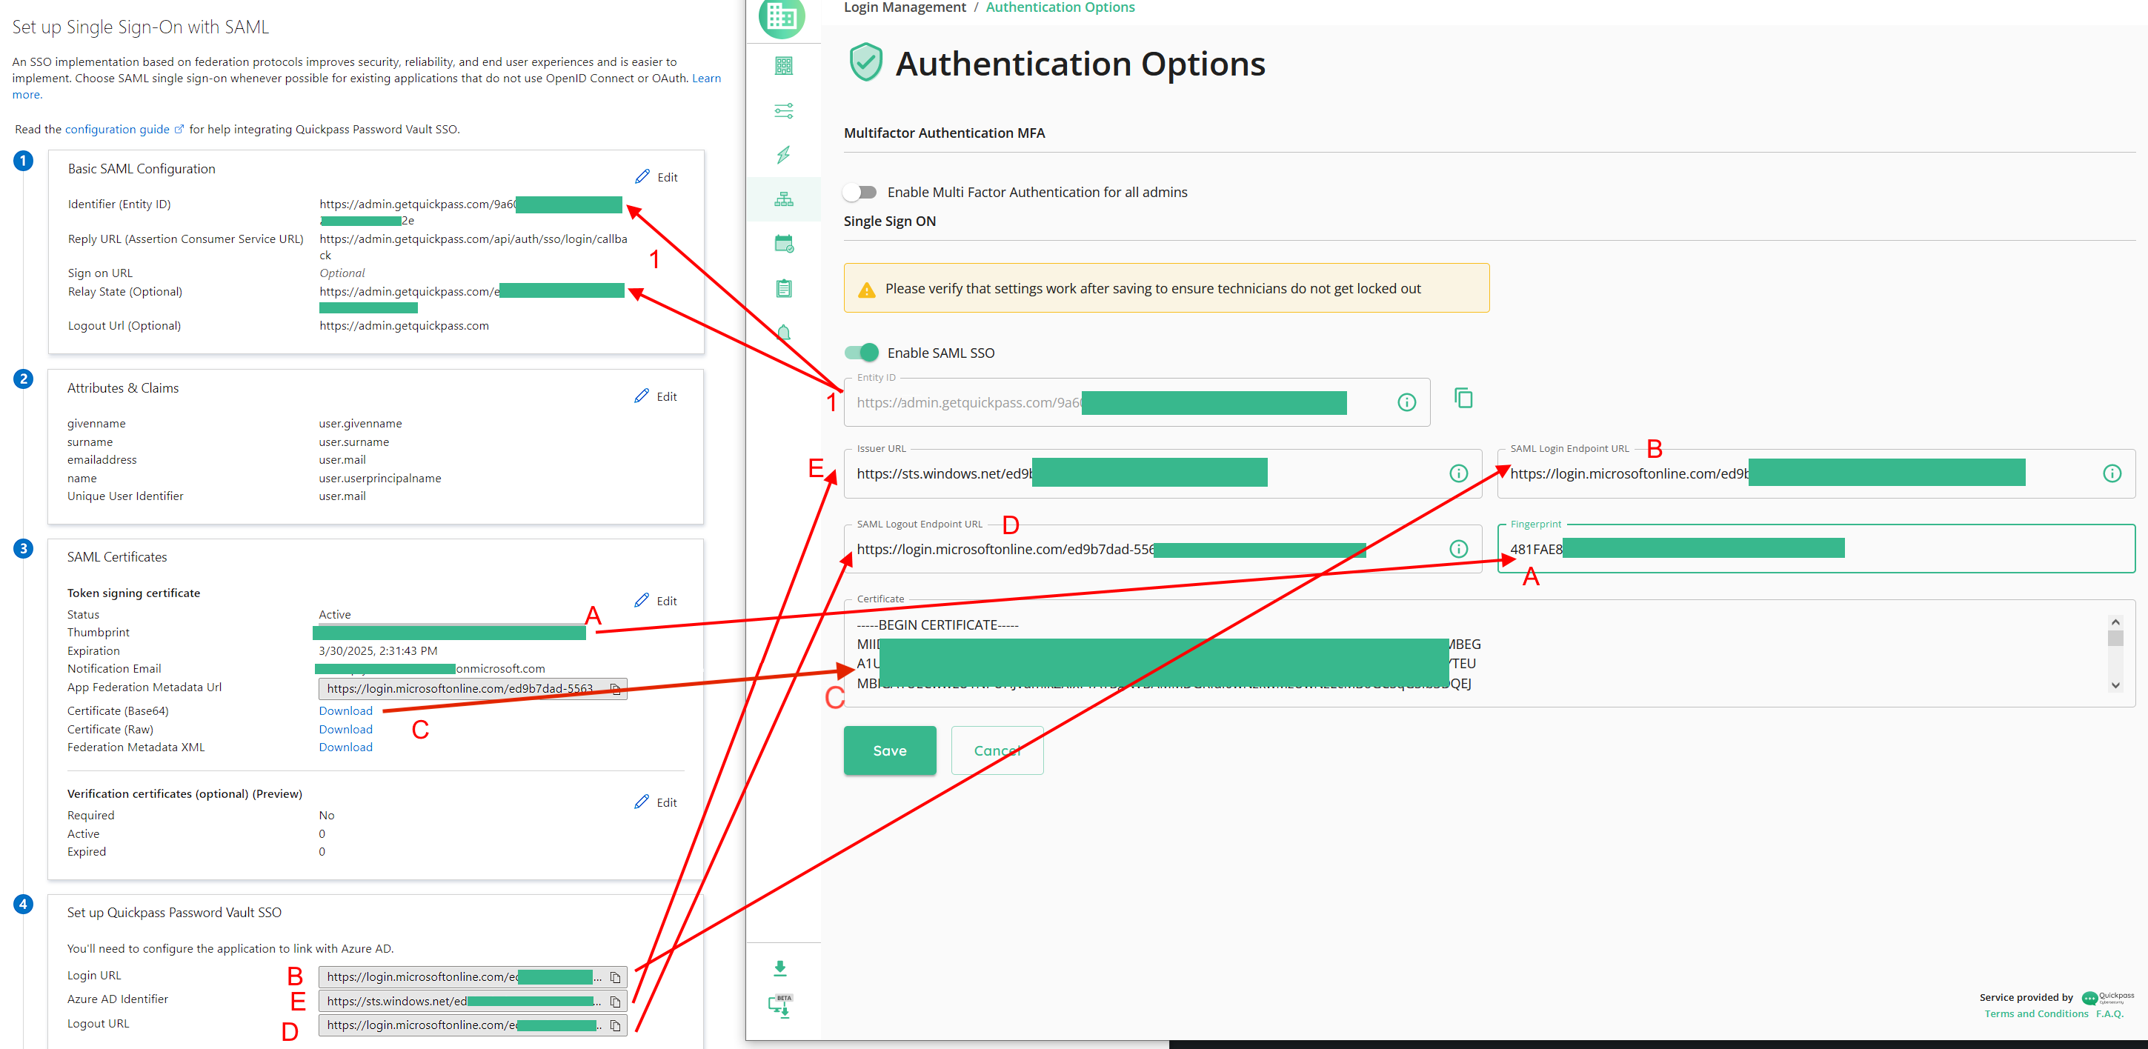Click Authentication Options breadcrumb

(x=1059, y=7)
